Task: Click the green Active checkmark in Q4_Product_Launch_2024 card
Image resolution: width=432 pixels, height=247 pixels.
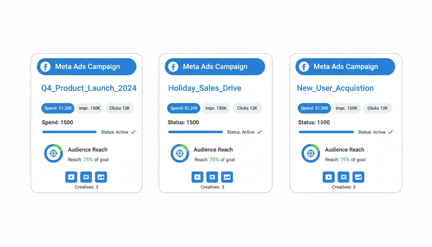Action: coord(133,132)
